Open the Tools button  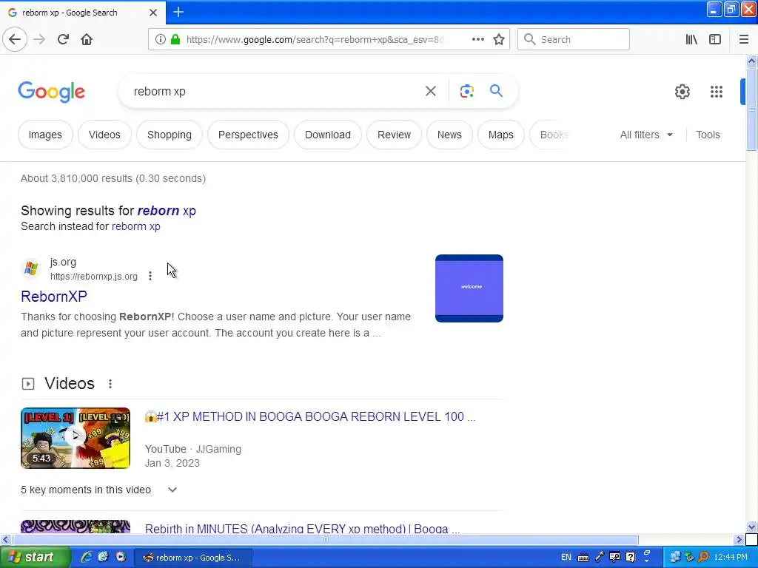[x=708, y=135]
